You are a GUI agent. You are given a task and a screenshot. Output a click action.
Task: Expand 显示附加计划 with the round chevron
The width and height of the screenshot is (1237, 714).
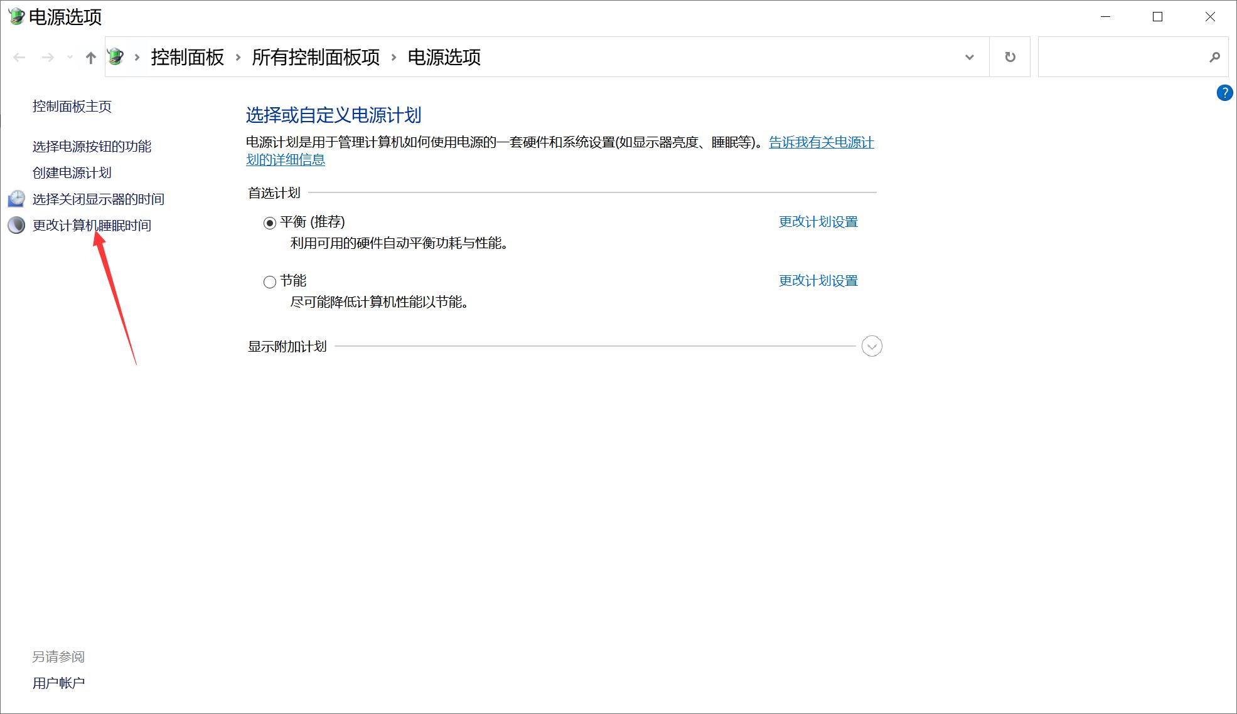click(872, 346)
